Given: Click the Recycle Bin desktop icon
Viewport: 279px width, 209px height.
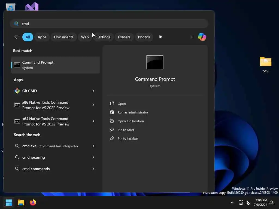Looking at the screenshot, I should (11, 7).
